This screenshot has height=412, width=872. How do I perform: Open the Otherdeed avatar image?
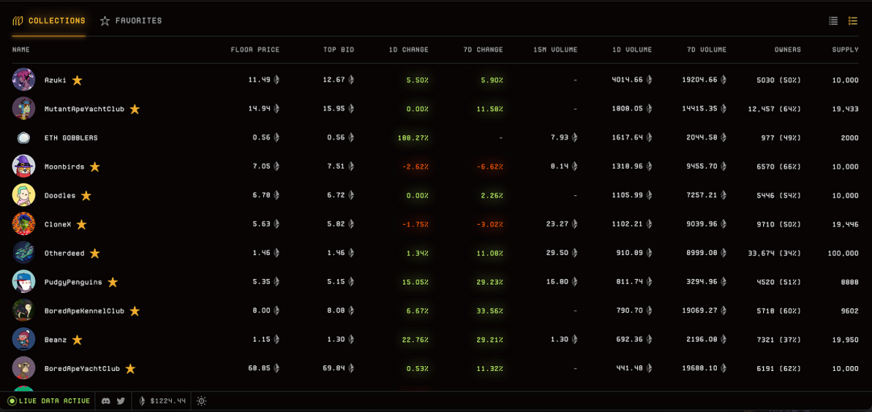pos(24,252)
